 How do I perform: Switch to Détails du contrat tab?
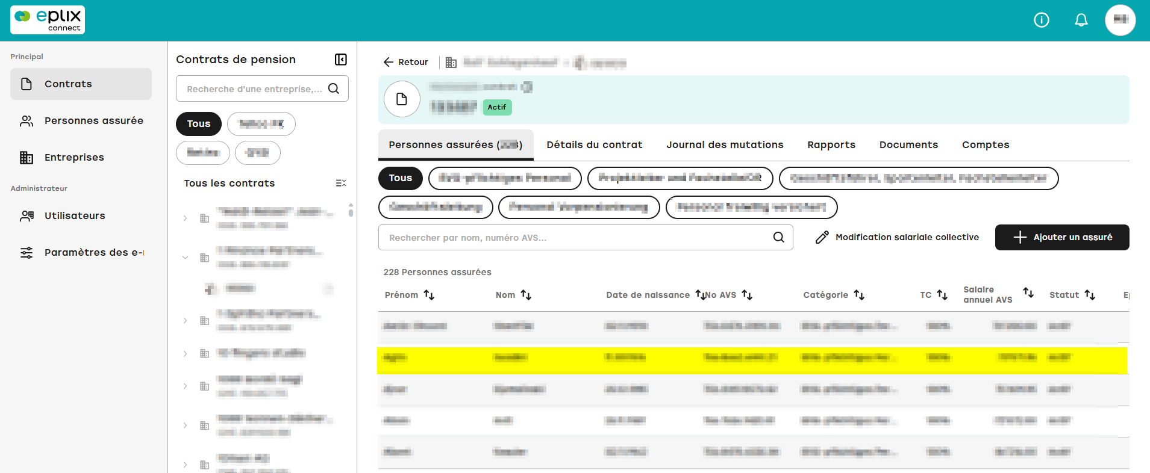(595, 145)
